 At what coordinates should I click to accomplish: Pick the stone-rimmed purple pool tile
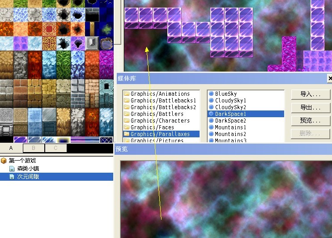tap(106, 43)
